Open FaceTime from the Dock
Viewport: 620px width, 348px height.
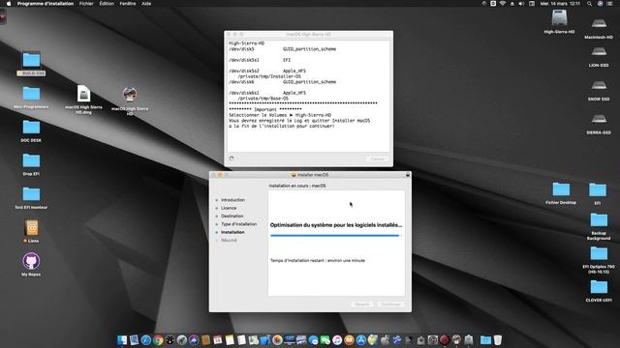click(325, 339)
